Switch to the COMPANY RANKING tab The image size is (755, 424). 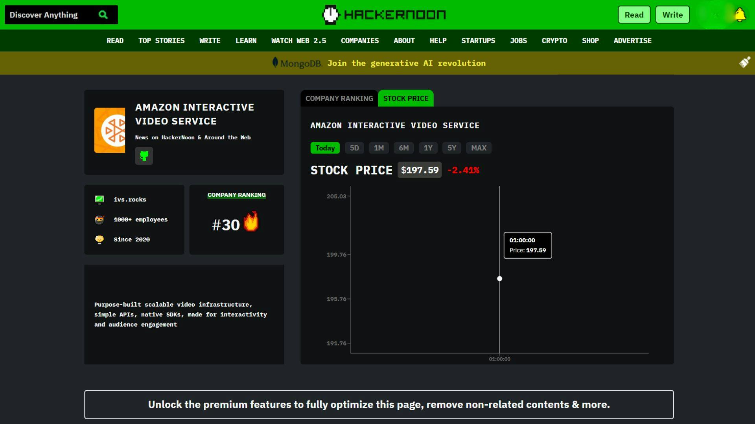click(339, 98)
